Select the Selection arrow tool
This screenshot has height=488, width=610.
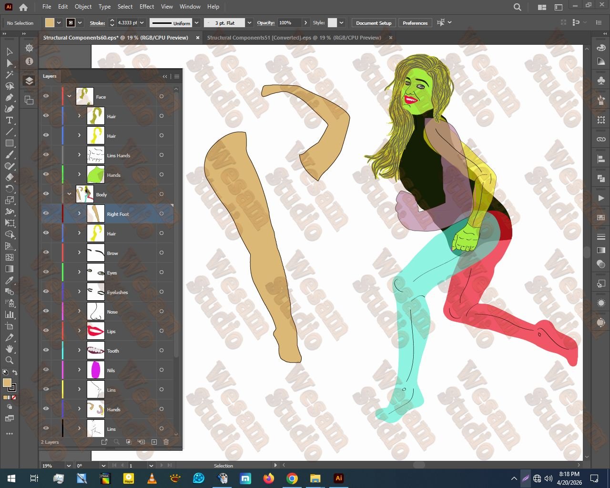coord(9,51)
